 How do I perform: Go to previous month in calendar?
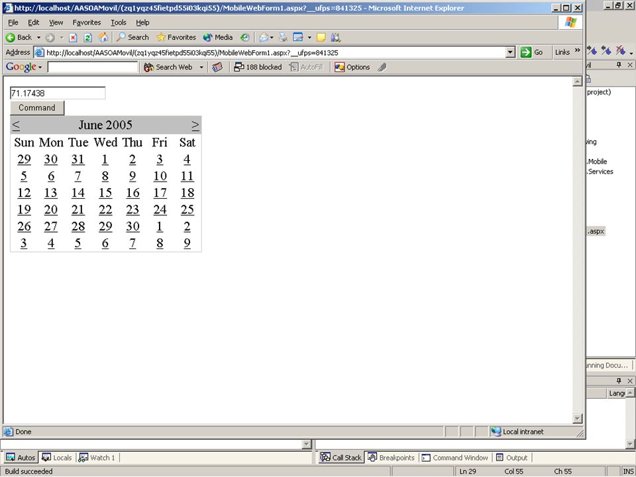(16, 125)
